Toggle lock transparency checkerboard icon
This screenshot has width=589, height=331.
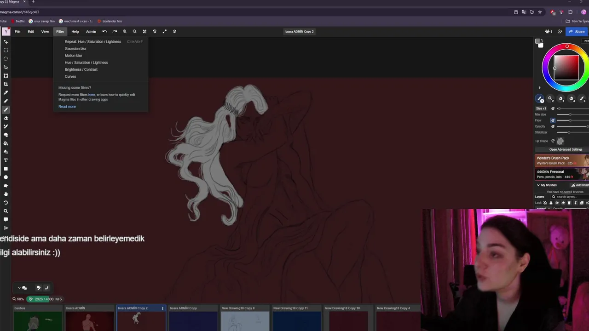(545, 203)
